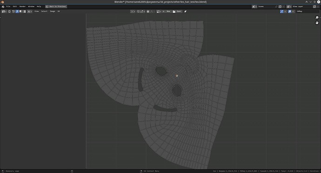Open the Image menu in UV editor
Viewport: 321px width, 173px height.
click(53, 12)
